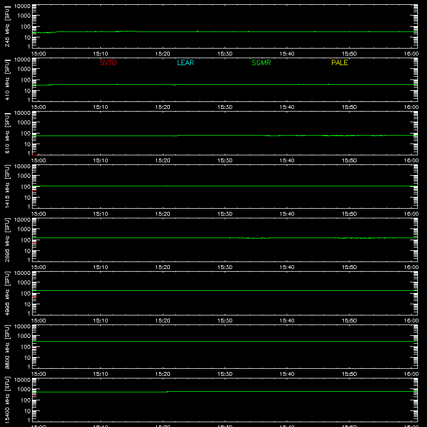This screenshot has width=427, height=427.
Task: Select the '4995 MHz [SFU]' axis title
Action: (7, 293)
